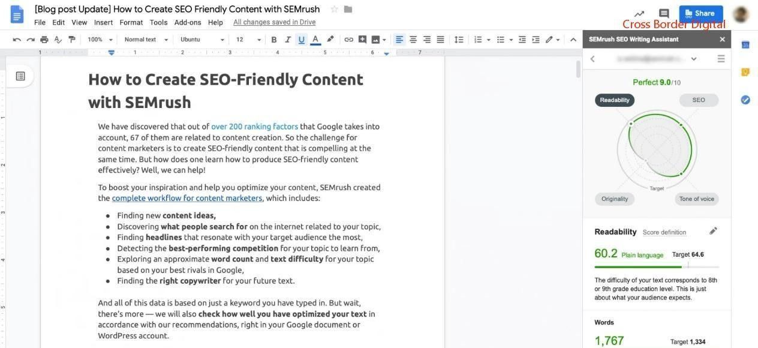Apply a numbered list
The height and width of the screenshot is (348, 758).
pos(478,40)
